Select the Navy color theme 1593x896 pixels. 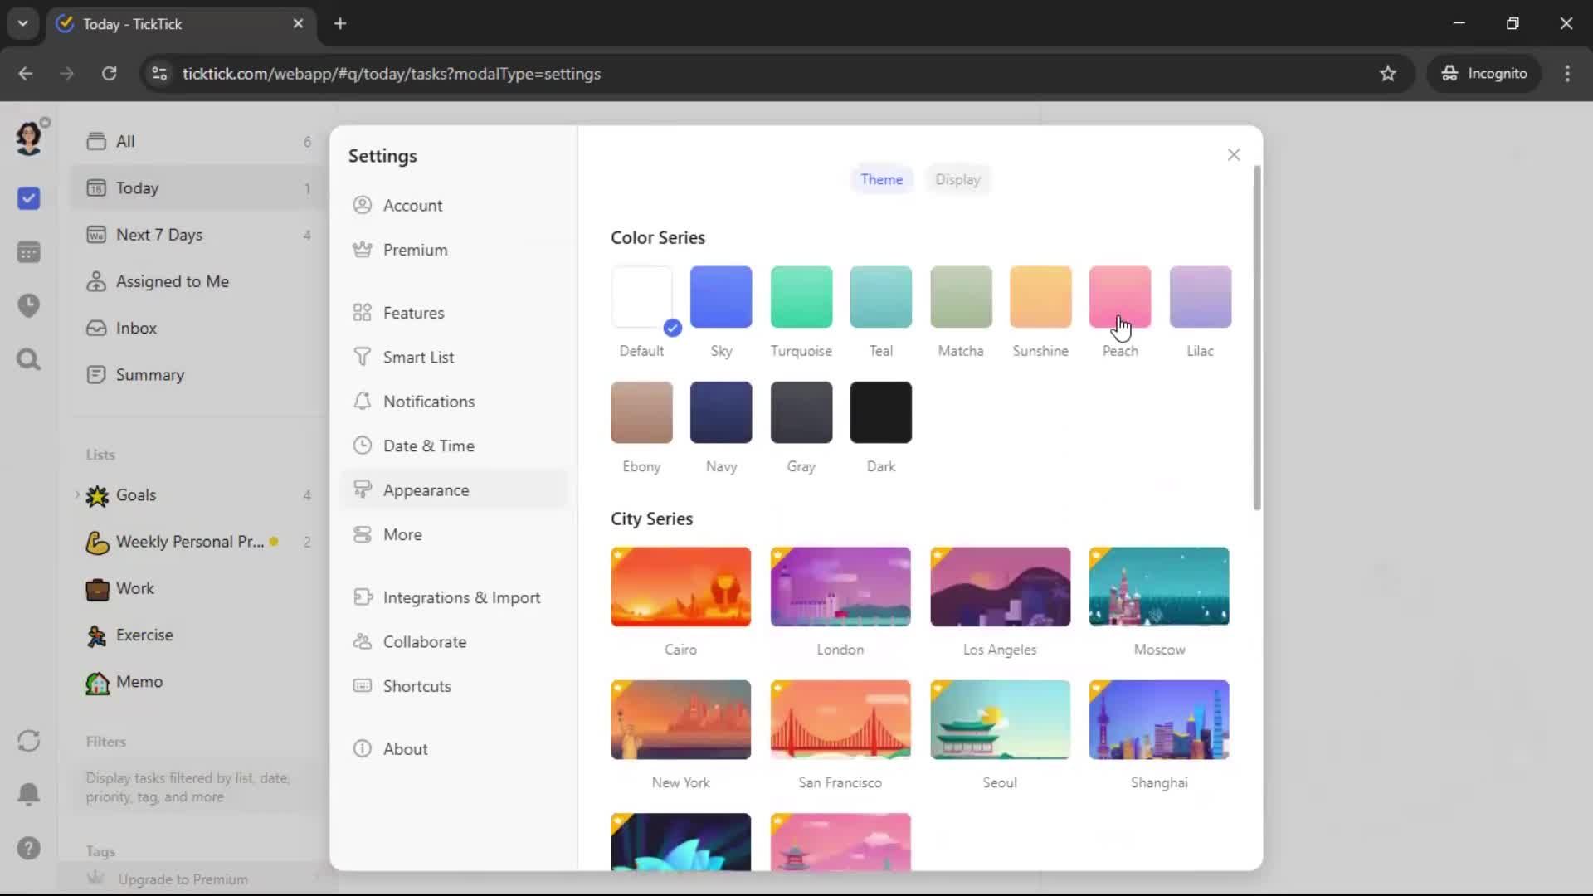coord(720,412)
